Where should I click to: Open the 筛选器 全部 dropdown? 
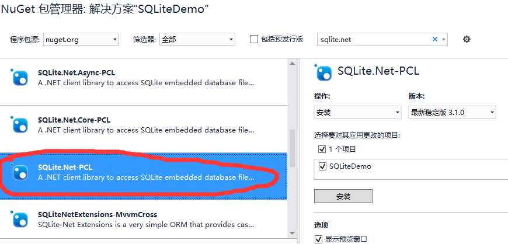tap(197, 40)
